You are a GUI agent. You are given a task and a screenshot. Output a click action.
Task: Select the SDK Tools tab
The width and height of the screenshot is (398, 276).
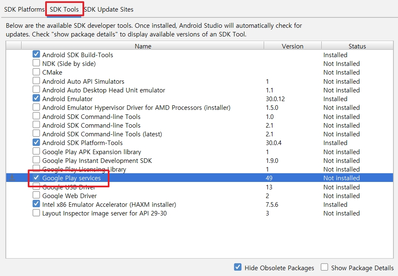pyautogui.click(x=64, y=10)
